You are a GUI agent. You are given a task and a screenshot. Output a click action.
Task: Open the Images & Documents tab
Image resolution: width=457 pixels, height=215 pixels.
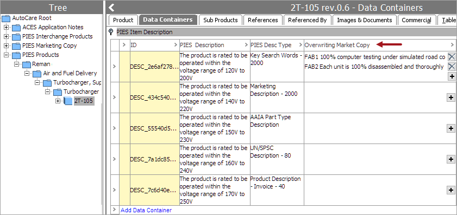[364, 20]
